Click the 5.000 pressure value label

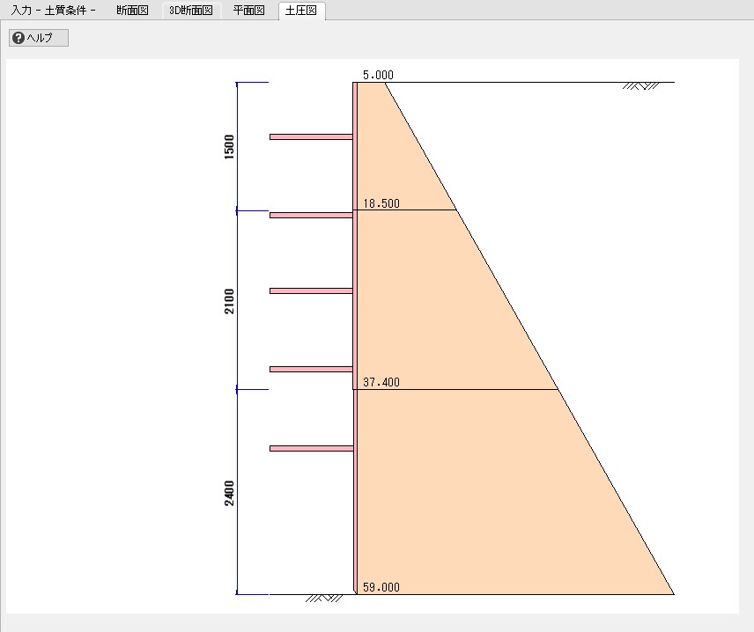(x=378, y=75)
